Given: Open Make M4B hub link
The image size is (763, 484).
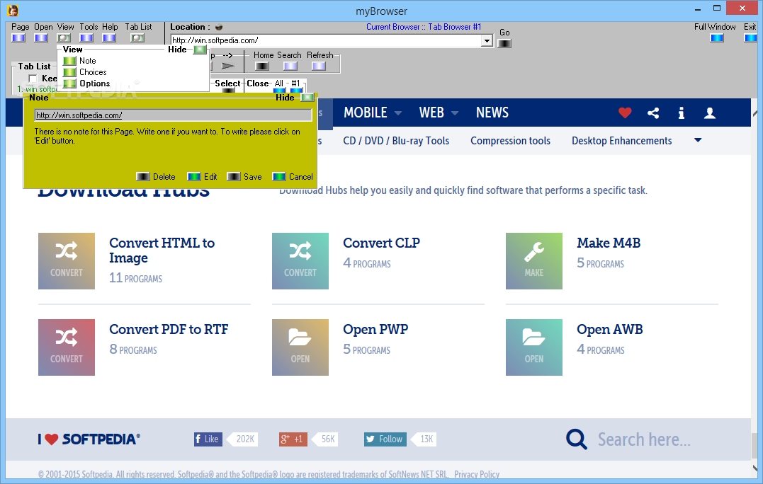Looking at the screenshot, I should [x=609, y=243].
